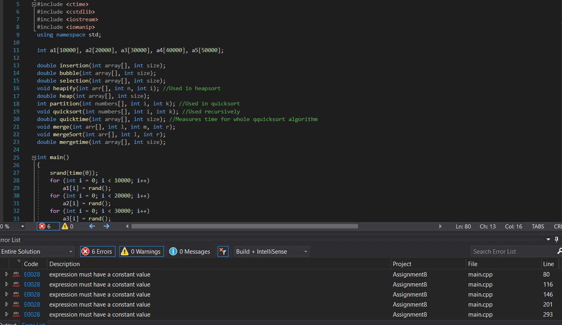Click the search magnifier in Error List

pos(559,251)
